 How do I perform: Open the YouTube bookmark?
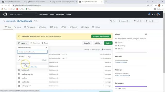click(20, 9)
